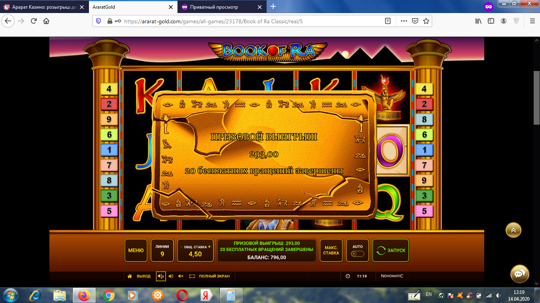Open the Windows Start menu
Image resolution: width=540 pixels, height=303 pixels.
pos(11,295)
